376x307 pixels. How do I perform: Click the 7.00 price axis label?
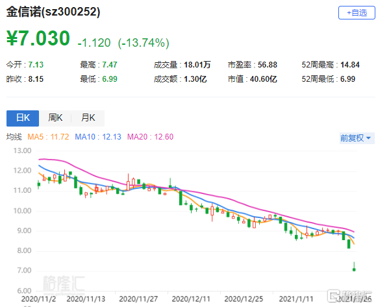(x=24, y=271)
